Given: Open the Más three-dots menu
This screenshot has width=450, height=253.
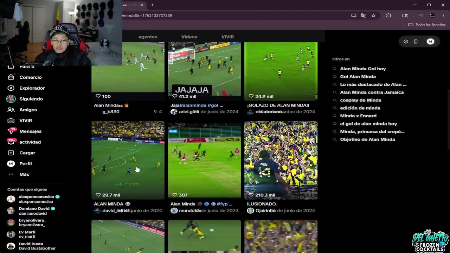Looking at the screenshot, I should coord(11,174).
